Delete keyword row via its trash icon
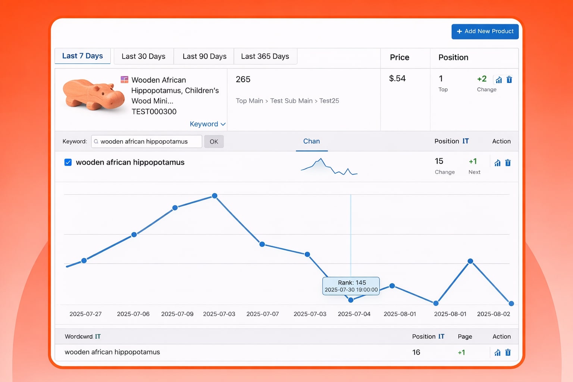The height and width of the screenshot is (382, 573). [508, 163]
